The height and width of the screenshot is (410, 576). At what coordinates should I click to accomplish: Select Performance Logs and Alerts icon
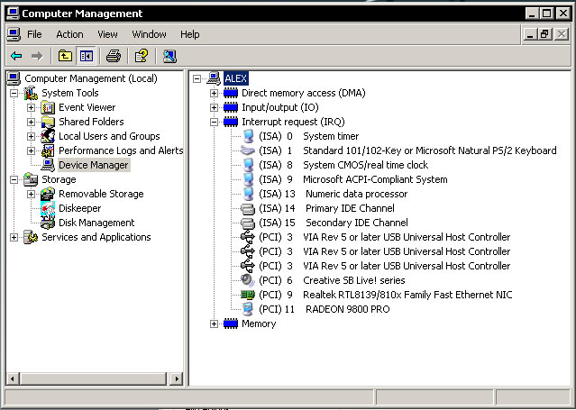click(48, 150)
